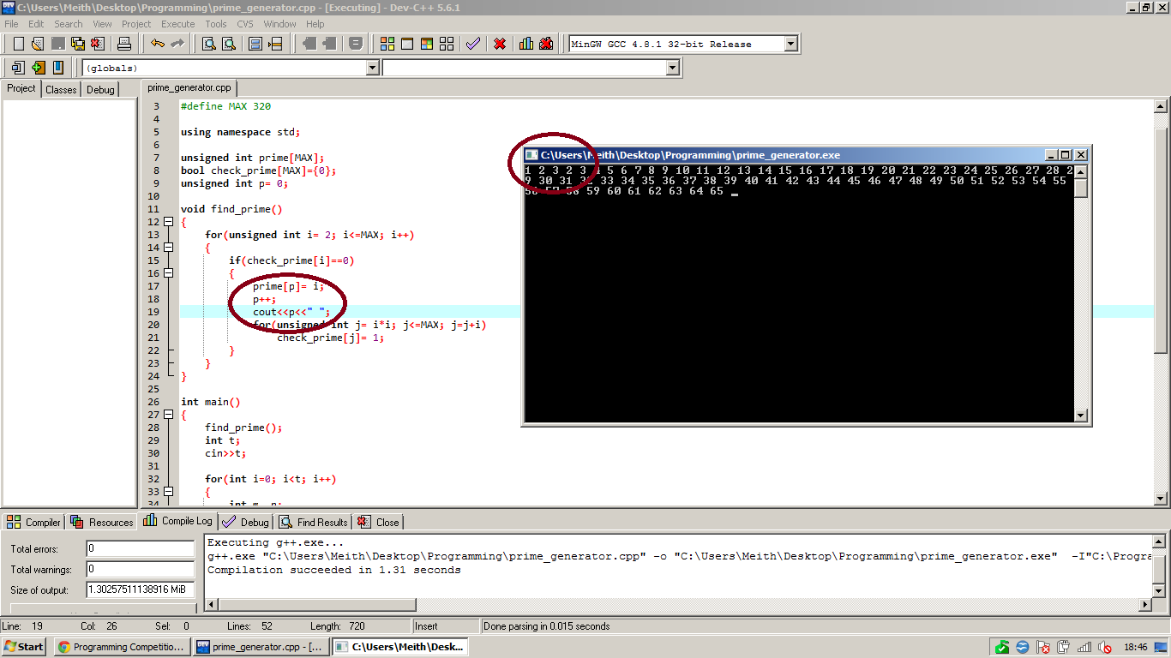
Task: Click editor vertical scrollbar down arrow
Action: point(1161,499)
